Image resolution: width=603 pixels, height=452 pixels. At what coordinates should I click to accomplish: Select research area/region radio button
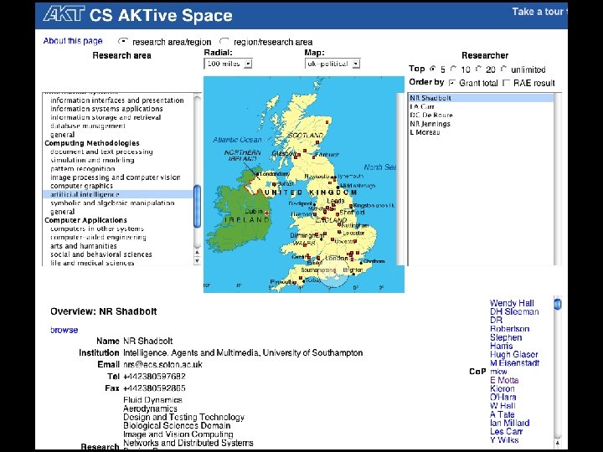click(123, 41)
